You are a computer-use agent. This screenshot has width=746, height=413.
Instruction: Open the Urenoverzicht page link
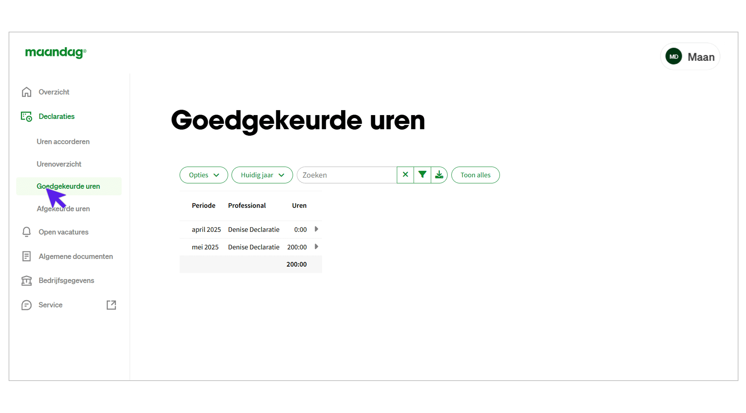(59, 164)
